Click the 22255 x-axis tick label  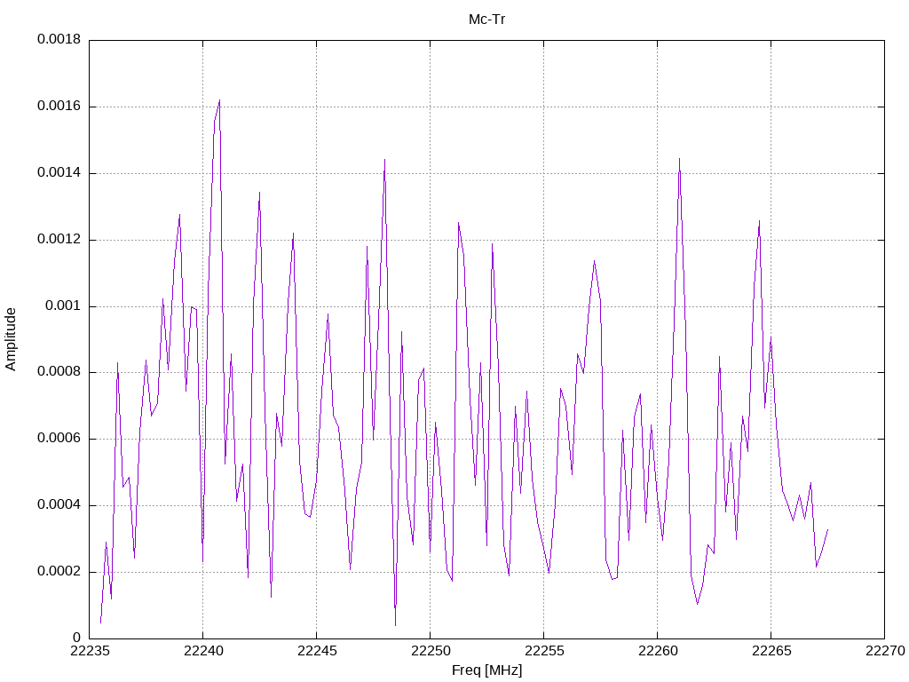(x=543, y=651)
